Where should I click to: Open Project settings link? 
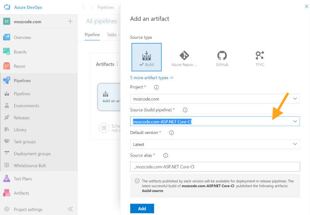[28, 209]
